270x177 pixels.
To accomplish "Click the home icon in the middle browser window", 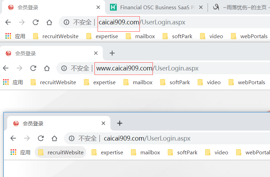I will click(x=47, y=68).
